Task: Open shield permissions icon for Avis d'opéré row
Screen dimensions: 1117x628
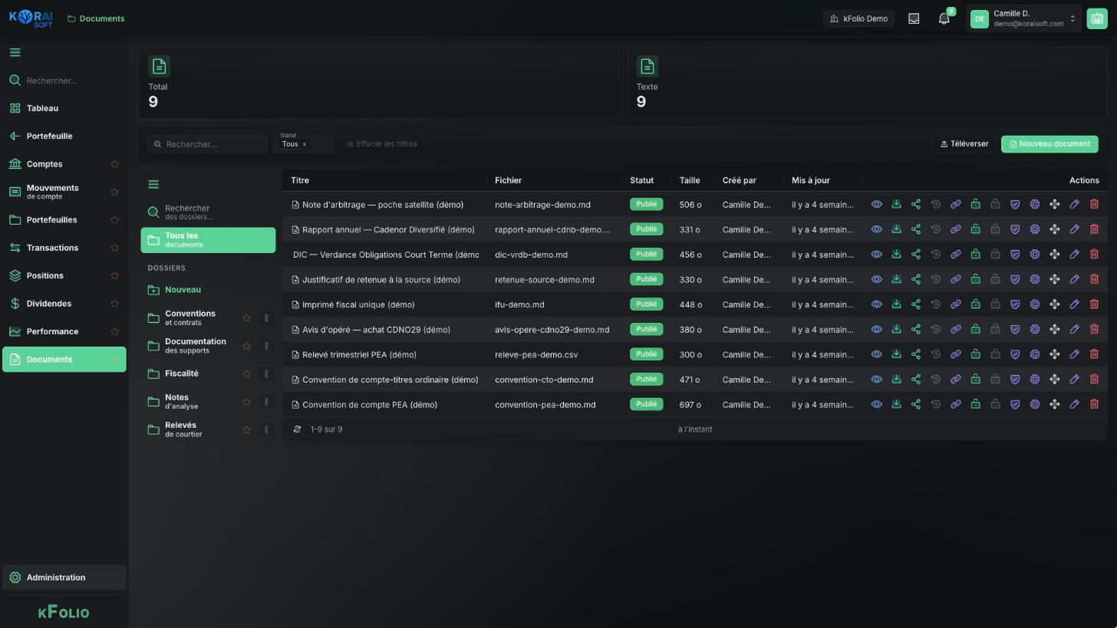Action: (1015, 330)
